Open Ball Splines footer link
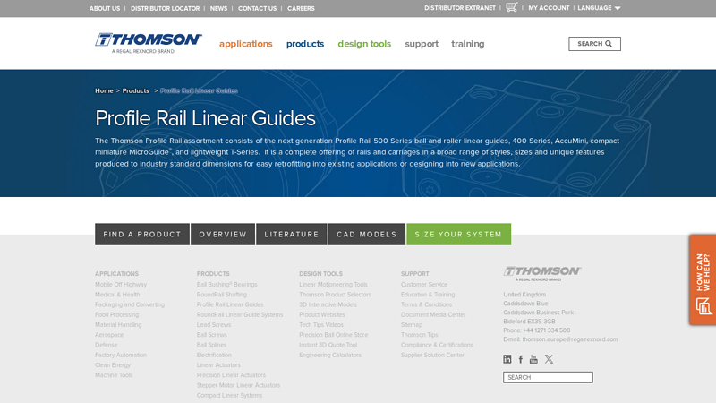Screen dimensions: 716x403 pos(211,345)
